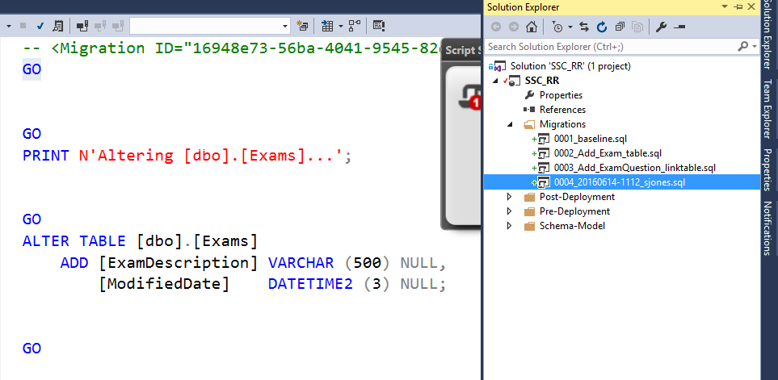
Task: Click the Collapse All icon in Solution Explorer
Action: click(x=620, y=27)
